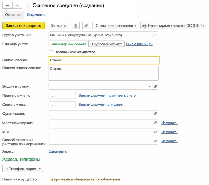Click the paperclip attached files icon
Viewport: 209px width, 185px height.
pyautogui.click(x=86, y=25)
